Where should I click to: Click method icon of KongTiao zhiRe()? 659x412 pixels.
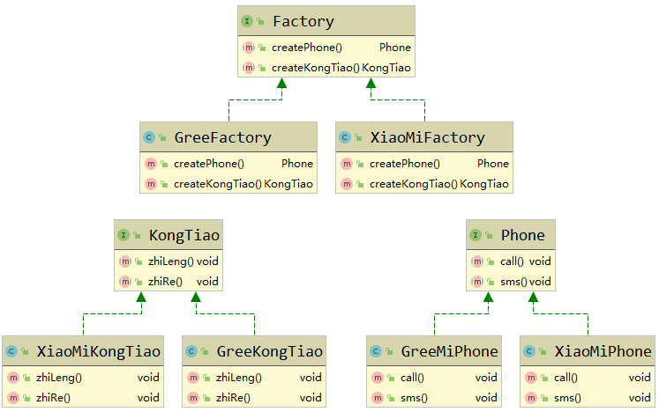tap(125, 282)
